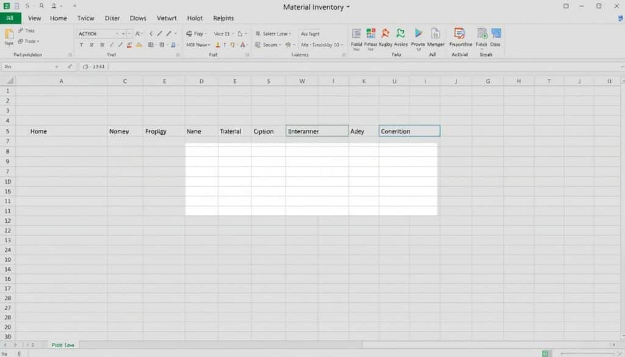Viewport: 625px width, 357px height.
Task: Click the Fdels sheet icon
Action: click(482, 34)
